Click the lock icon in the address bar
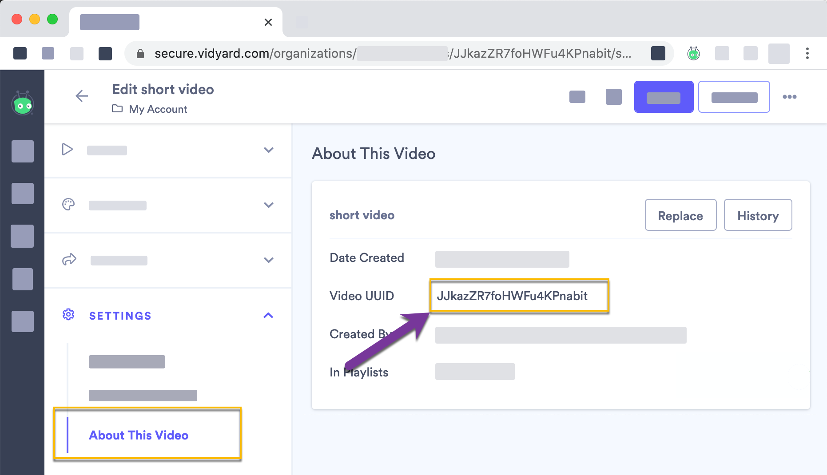 point(140,54)
